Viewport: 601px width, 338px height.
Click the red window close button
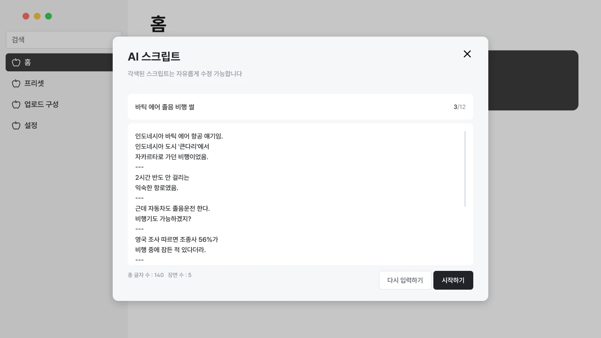click(26, 16)
